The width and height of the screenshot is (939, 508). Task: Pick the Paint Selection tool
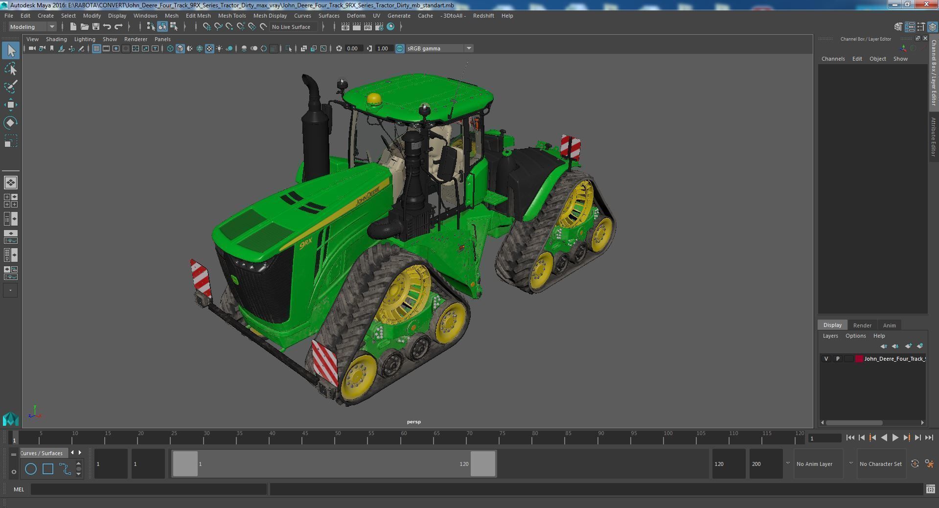click(x=11, y=87)
